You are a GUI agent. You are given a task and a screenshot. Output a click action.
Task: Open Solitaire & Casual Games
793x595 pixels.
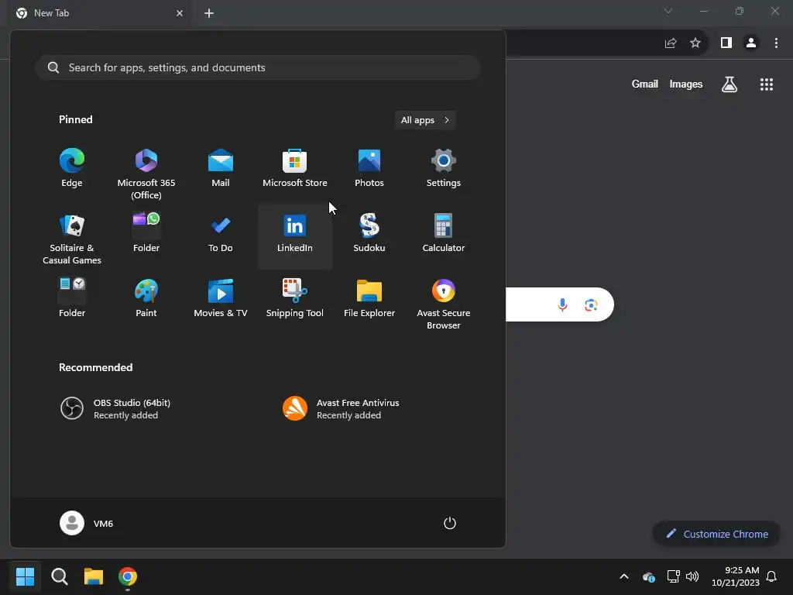[72, 239]
